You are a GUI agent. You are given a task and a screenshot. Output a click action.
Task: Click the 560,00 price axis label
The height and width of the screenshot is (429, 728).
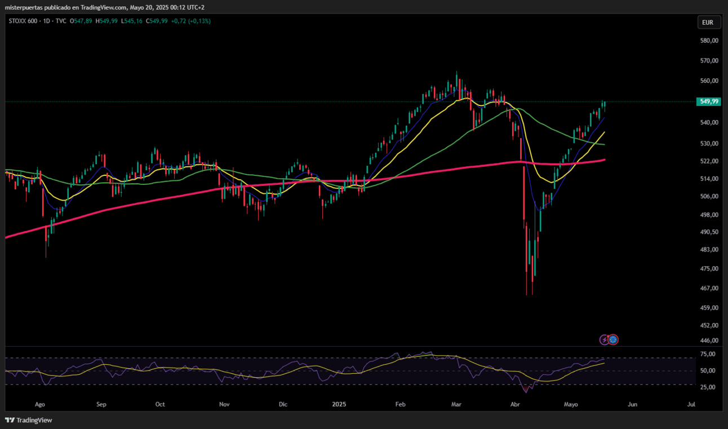coord(709,81)
